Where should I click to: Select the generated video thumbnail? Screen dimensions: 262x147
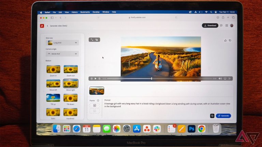pyautogui.click(x=97, y=91)
